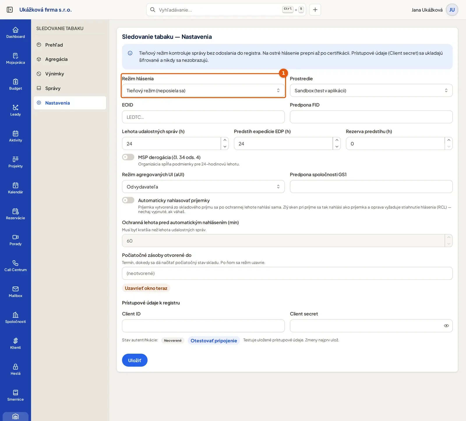The width and height of the screenshot is (466, 421).
Task: Open Rezervácie in the sidebar
Action: pyautogui.click(x=15, y=214)
